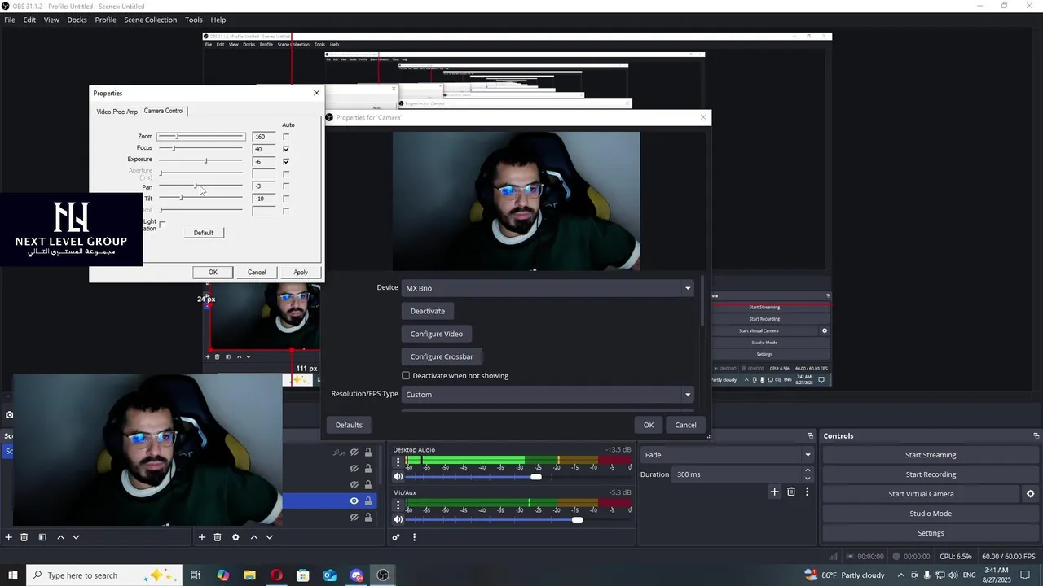Open the Docks menu

(x=77, y=20)
